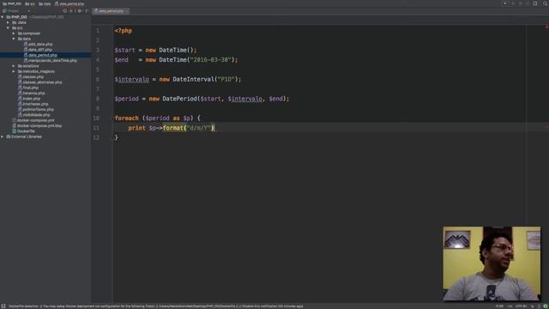The width and height of the screenshot is (549, 309).
Task: Click the PHP_OO breadcrumb in navigation bar
Action: pos(12,3)
